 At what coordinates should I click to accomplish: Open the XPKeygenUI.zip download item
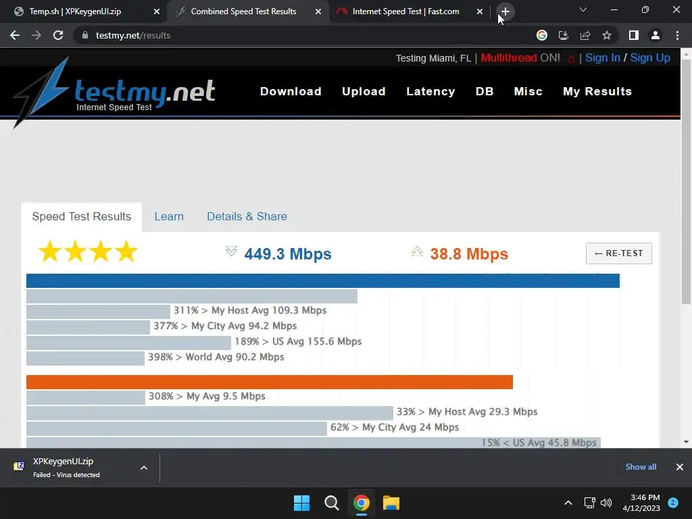click(66, 468)
